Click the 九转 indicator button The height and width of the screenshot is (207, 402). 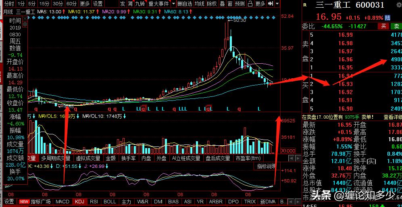click(140, 4)
